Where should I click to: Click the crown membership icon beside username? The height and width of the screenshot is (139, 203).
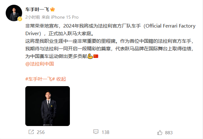pos(52,9)
